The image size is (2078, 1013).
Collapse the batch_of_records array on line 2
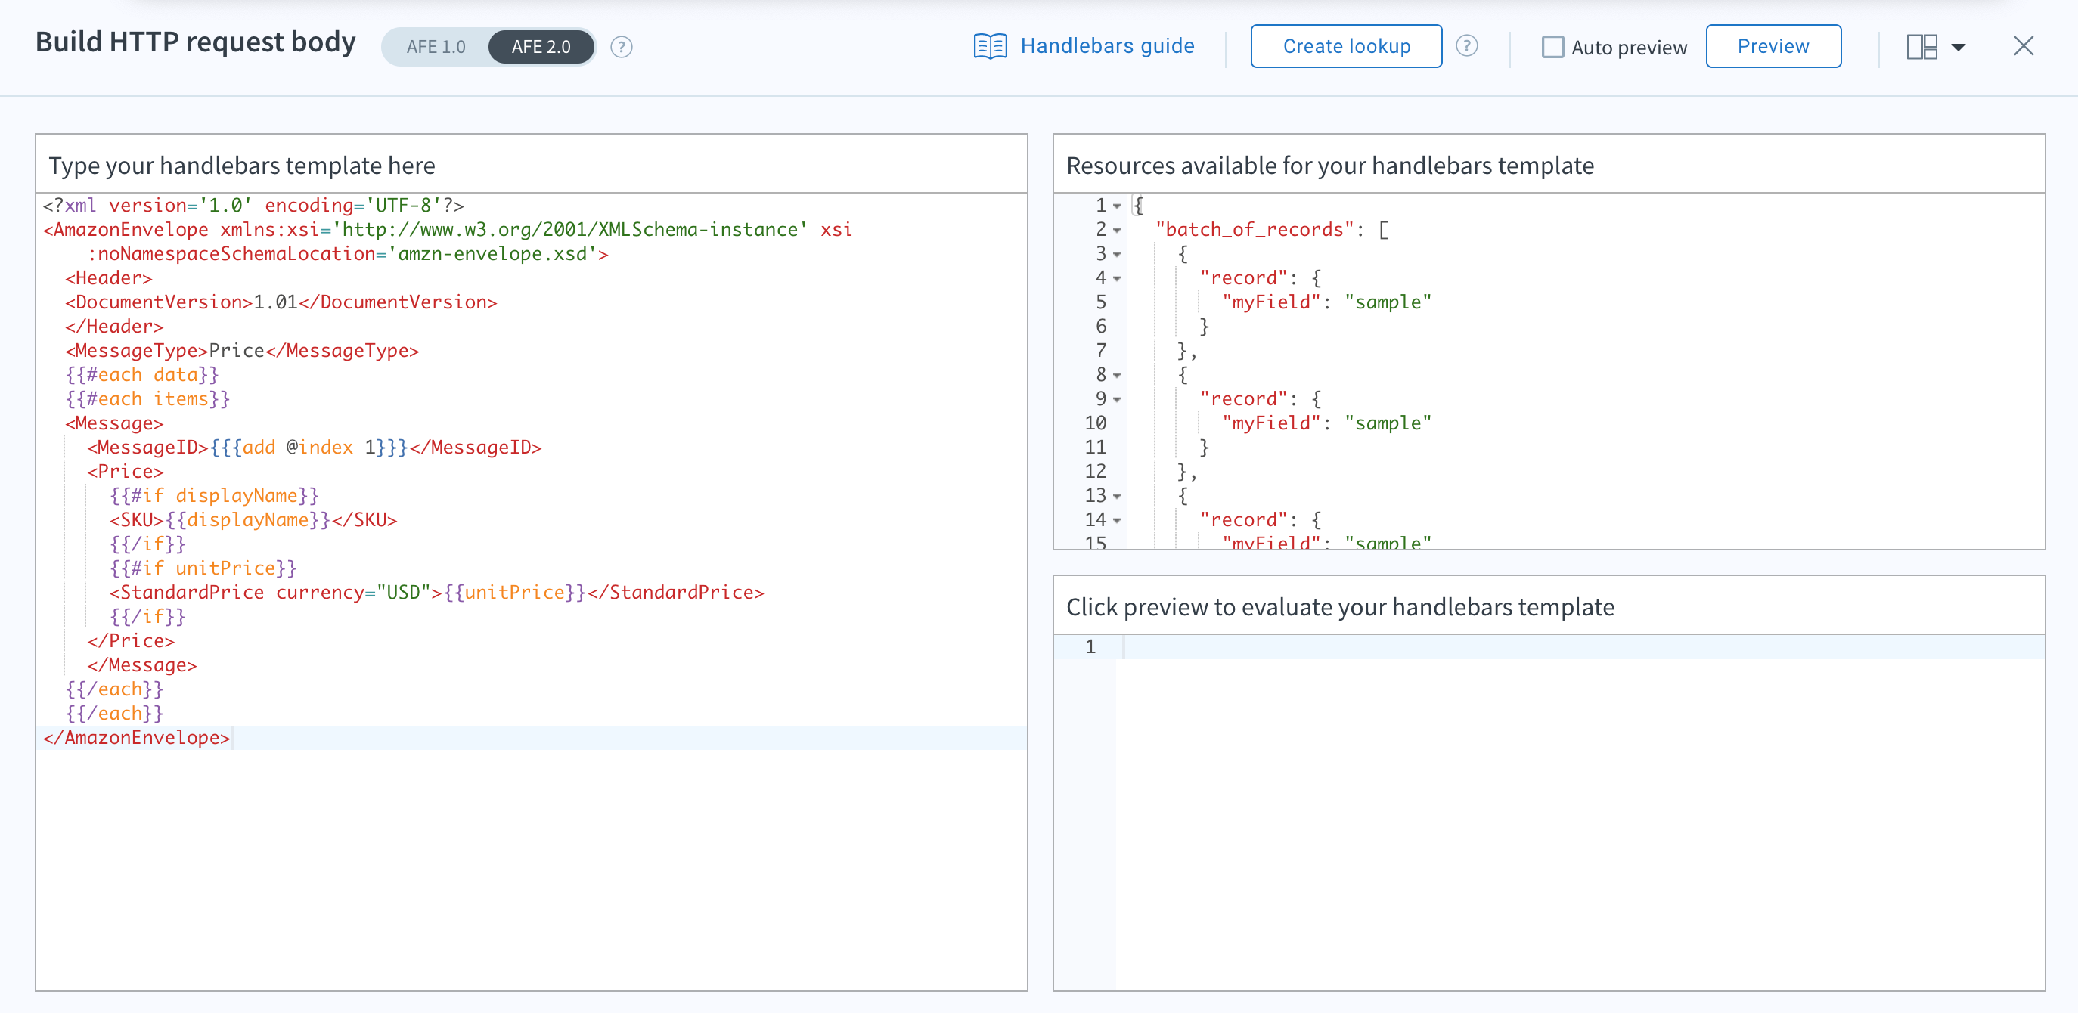click(x=1116, y=230)
